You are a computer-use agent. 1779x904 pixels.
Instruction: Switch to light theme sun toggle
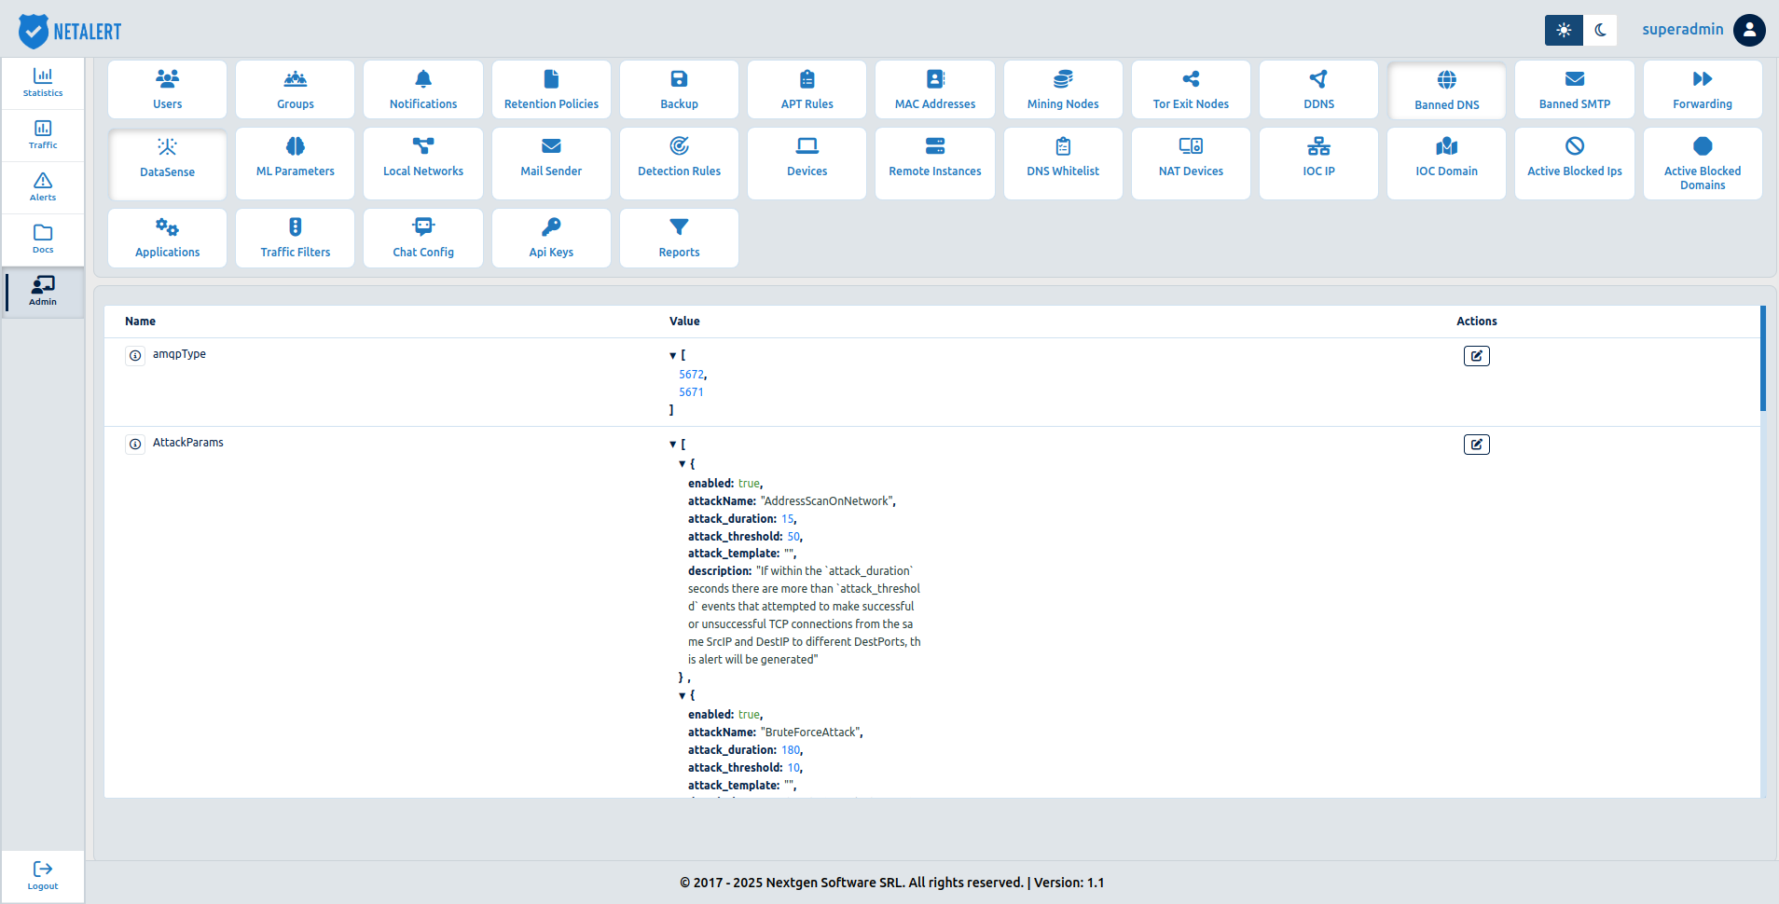point(1564,30)
